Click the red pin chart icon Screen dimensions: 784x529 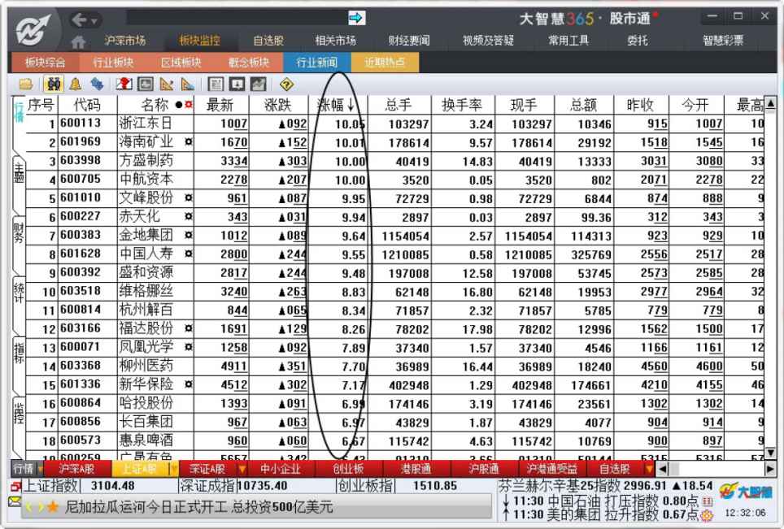124,84
